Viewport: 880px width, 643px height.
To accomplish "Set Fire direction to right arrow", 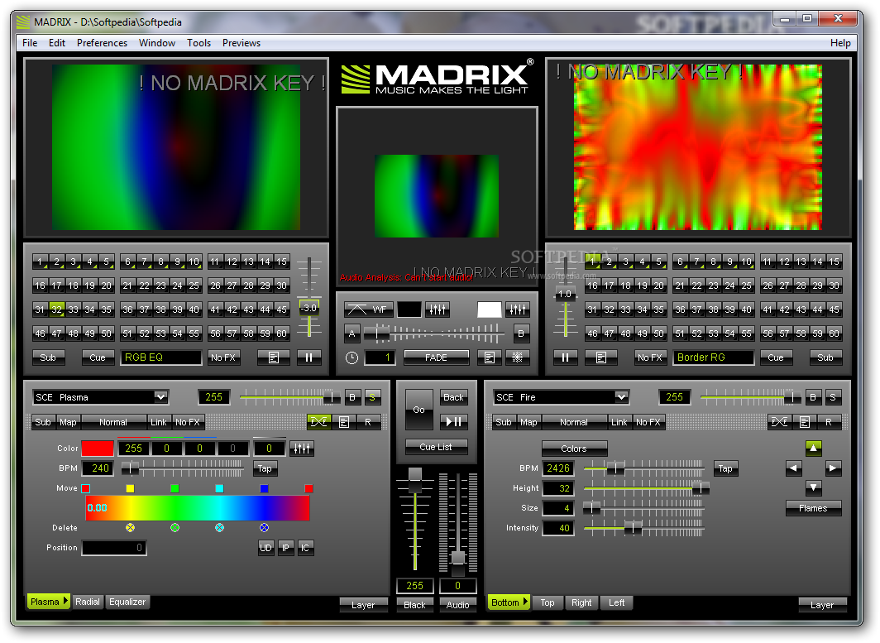I will click(x=833, y=468).
